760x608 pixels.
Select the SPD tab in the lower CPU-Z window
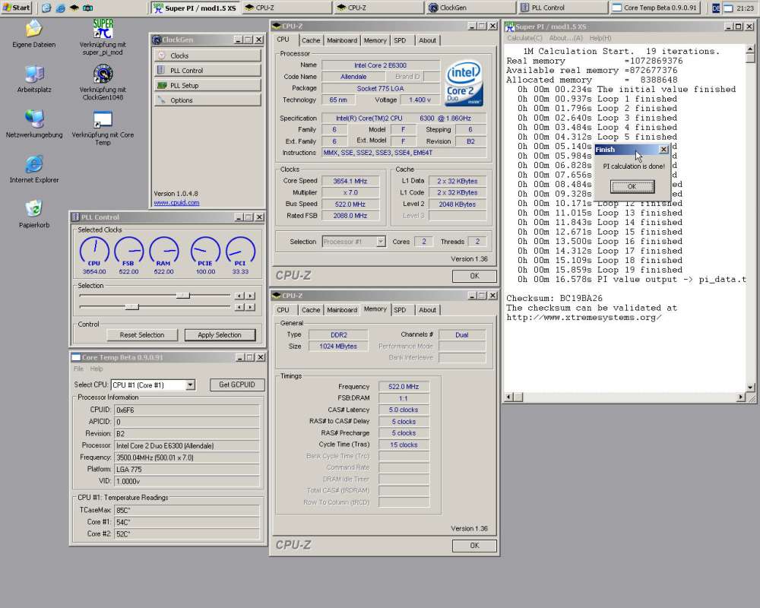400,310
